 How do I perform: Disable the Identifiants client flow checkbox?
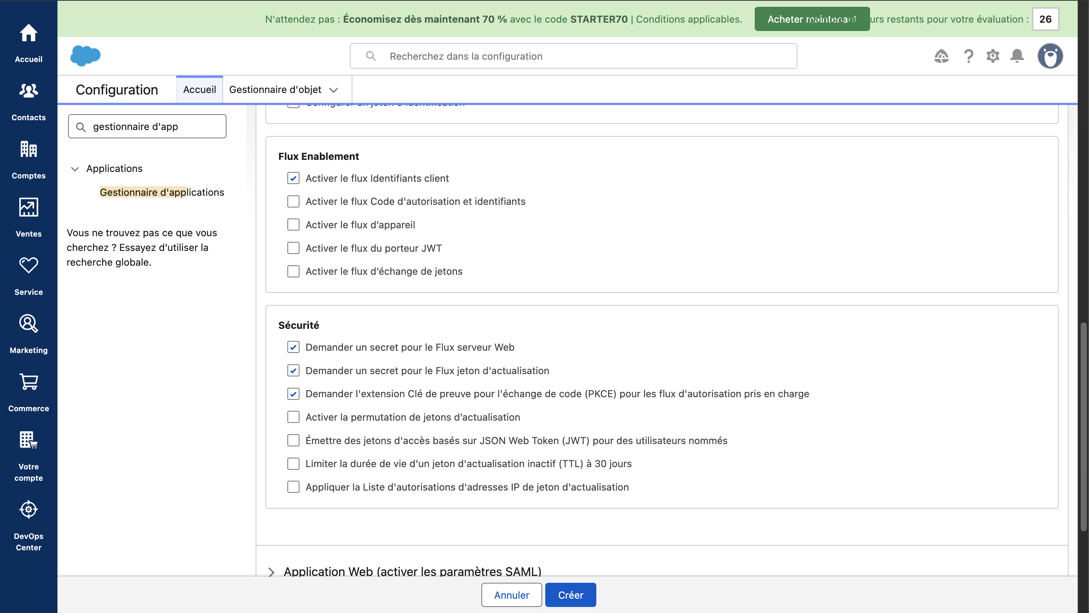coord(293,178)
